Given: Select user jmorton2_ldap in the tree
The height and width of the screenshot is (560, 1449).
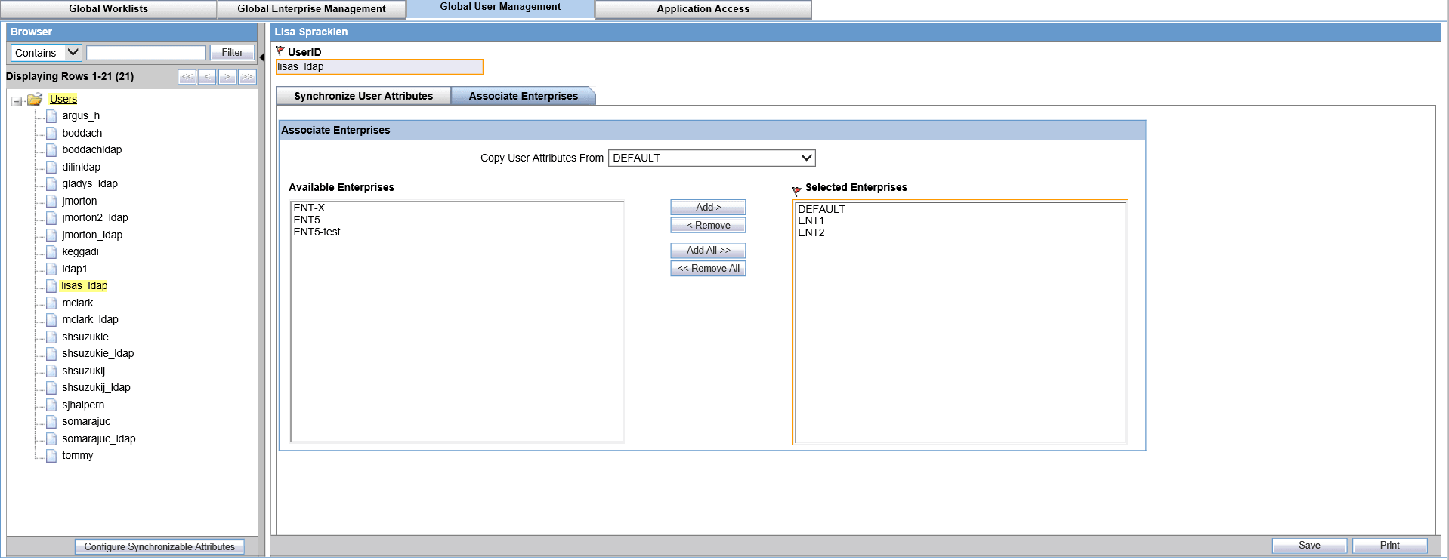Looking at the screenshot, I should click(95, 217).
